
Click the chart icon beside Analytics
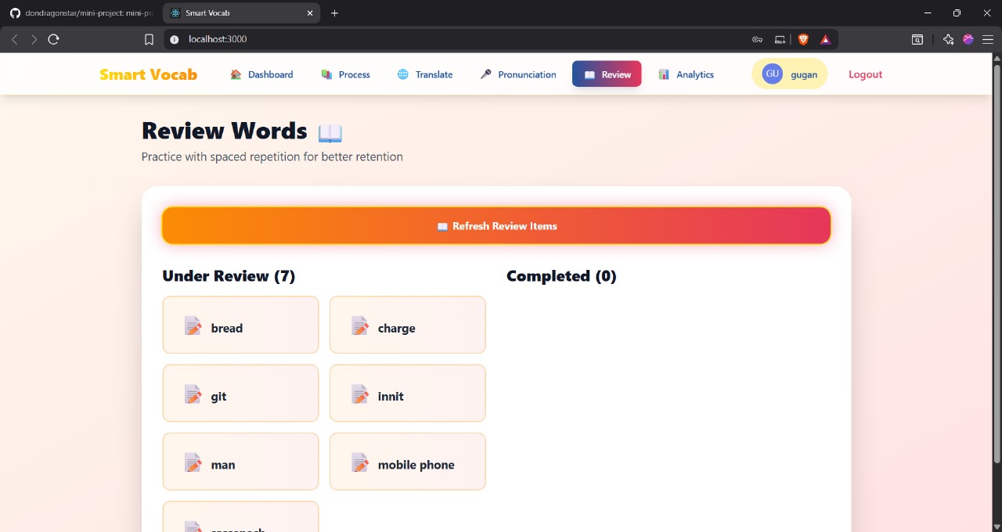point(664,74)
